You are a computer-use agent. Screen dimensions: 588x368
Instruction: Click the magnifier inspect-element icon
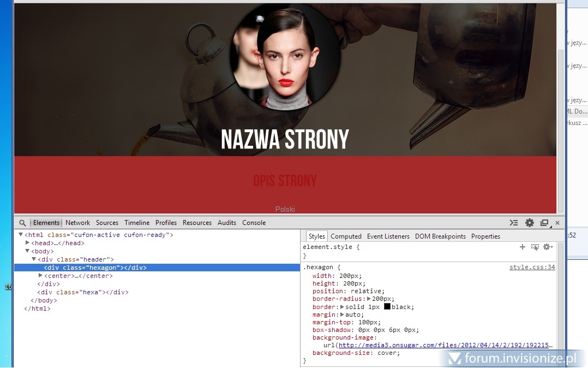tap(22, 223)
